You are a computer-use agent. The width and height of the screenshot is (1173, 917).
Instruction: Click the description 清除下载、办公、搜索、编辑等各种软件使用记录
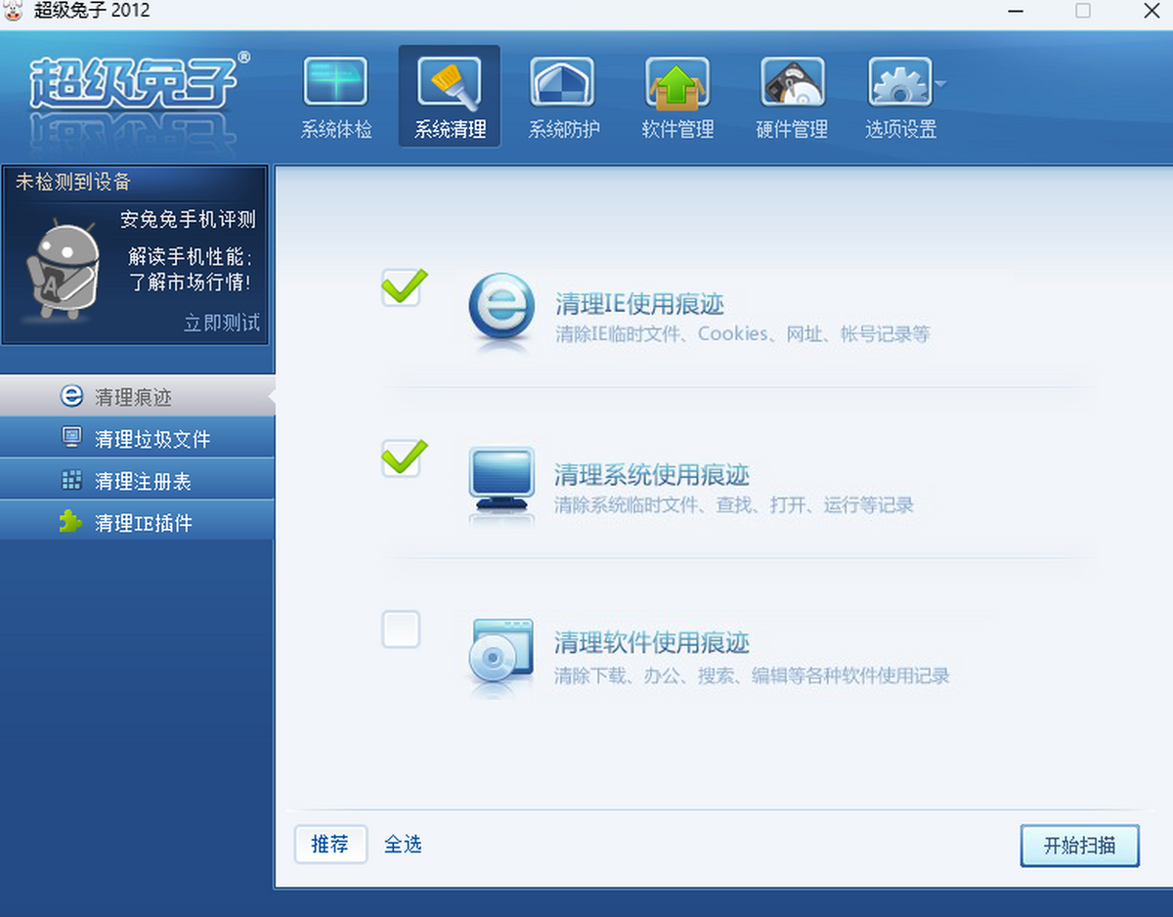[x=752, y=676]
